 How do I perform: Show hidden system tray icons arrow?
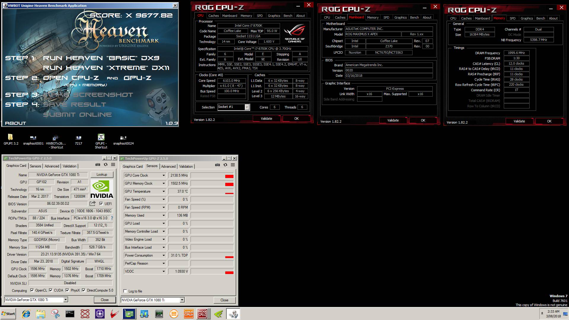click(542, 314)
